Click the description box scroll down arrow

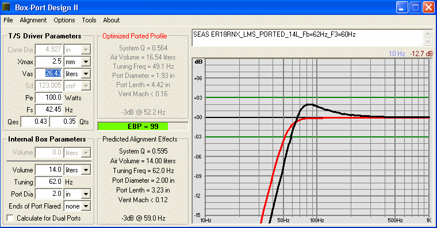coord(427,42)
